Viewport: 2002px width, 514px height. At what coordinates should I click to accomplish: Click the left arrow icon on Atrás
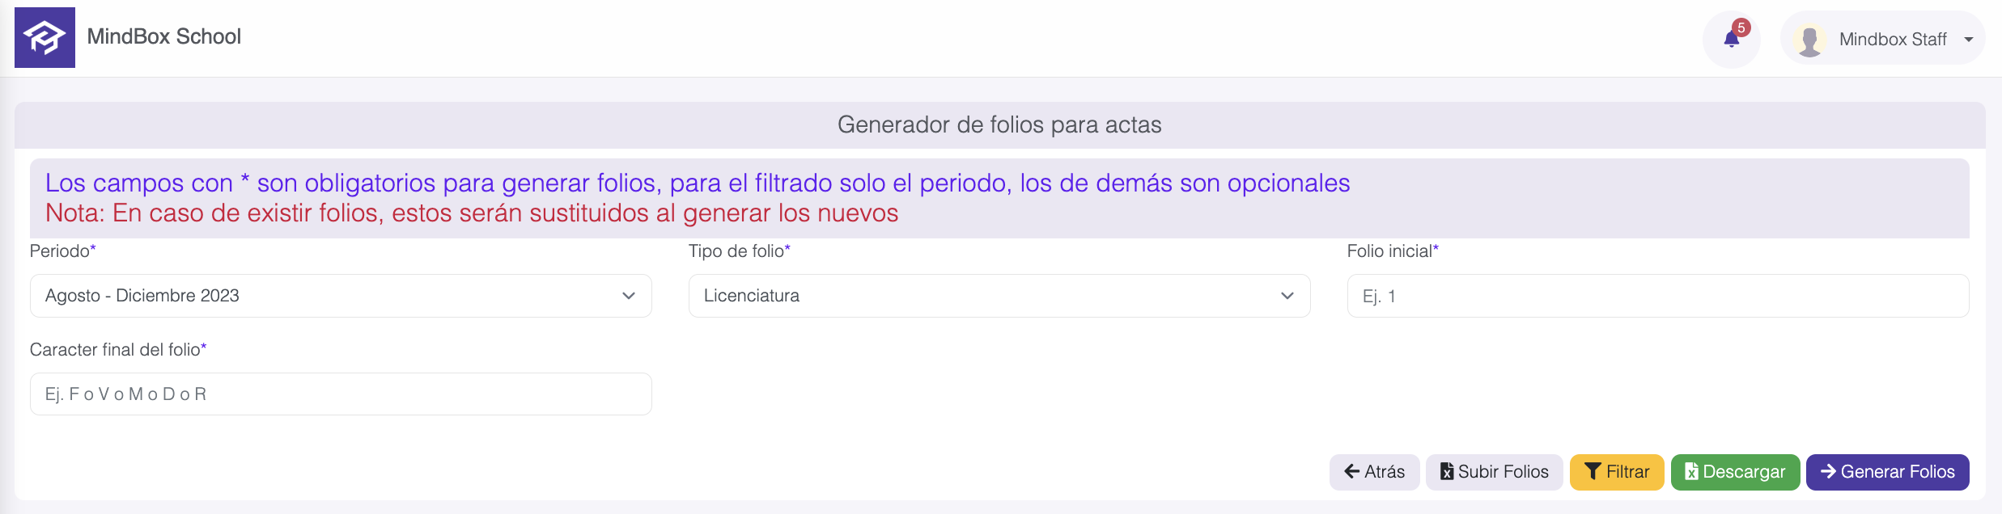click(x=1352, y=472)
